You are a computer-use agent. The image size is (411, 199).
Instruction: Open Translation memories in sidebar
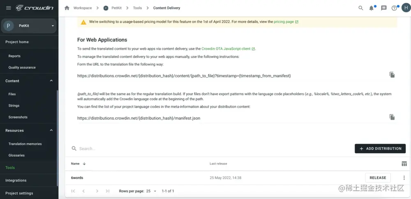25,144
